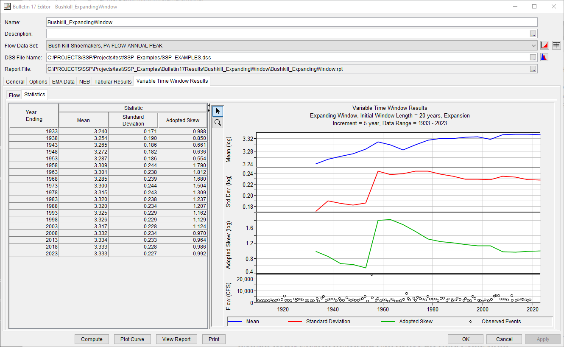Go to the Options tab
This screenshot has height=347, width=564.
pyautogui.click(x=38, y=81)
